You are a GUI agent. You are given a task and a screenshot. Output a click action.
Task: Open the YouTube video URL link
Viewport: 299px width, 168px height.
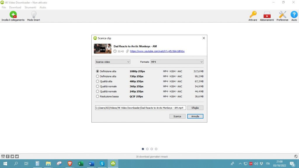[157, 51]
